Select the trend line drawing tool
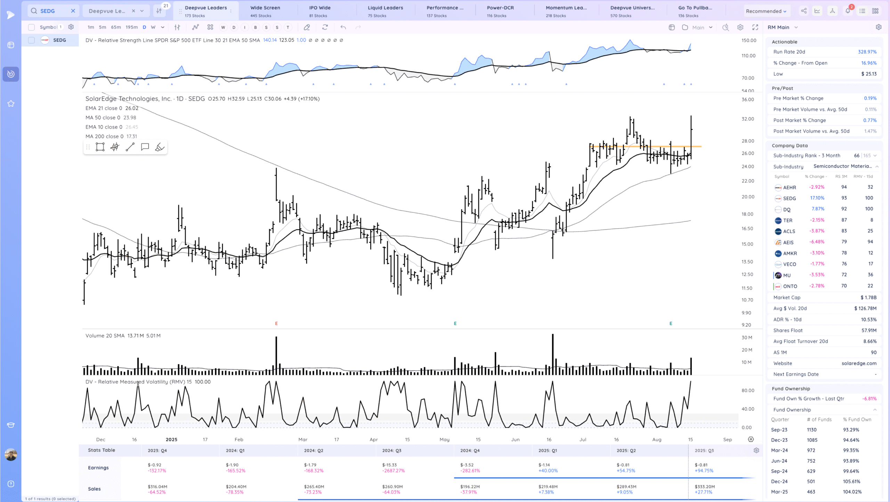Viewport: 890px width, 502px height. (x=130, y=147)
